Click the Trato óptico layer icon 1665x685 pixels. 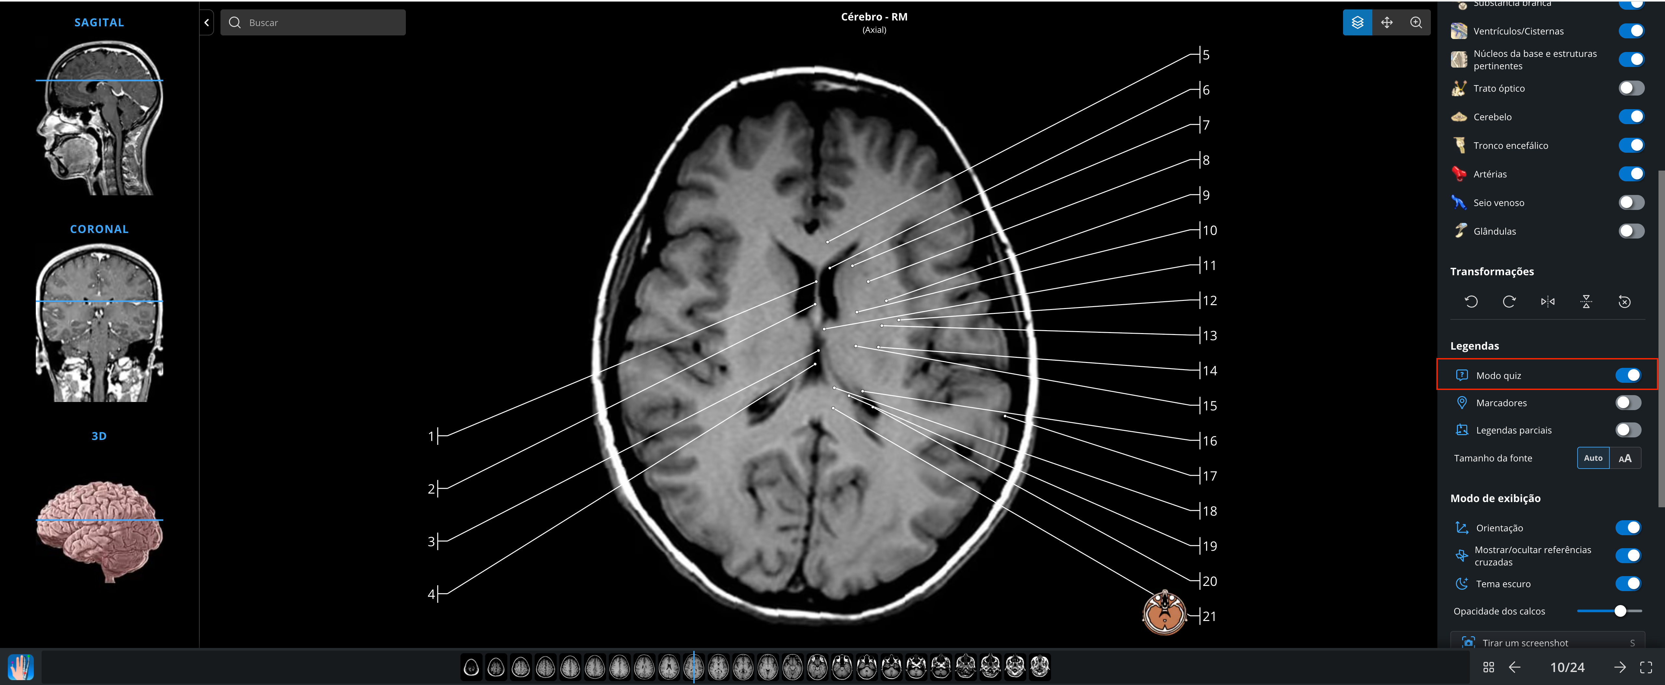coord(1459,88)
